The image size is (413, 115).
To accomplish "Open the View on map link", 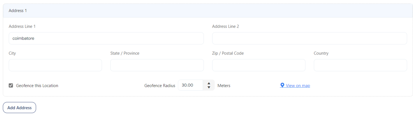I will coord(298,86).
